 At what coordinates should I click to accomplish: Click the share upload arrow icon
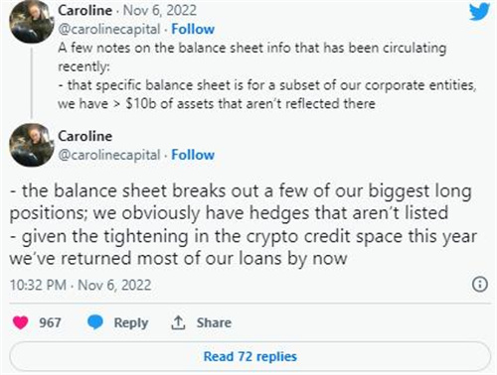178,322
